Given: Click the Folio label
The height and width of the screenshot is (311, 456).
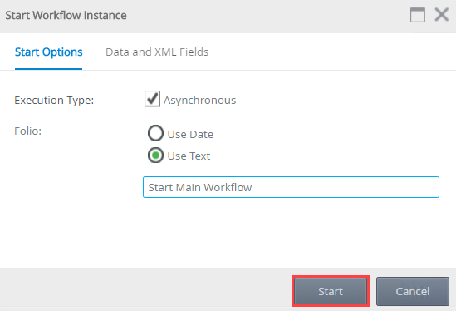Looking at the screenshot, I should 28,131.
